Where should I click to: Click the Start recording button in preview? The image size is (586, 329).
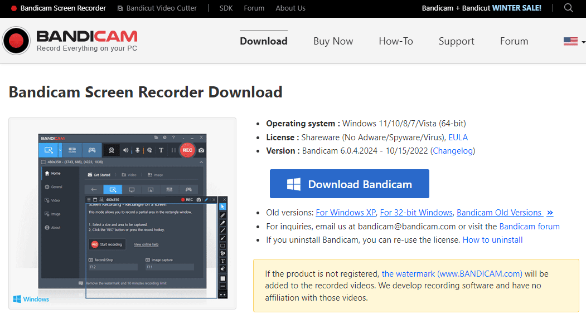point(108,244)
